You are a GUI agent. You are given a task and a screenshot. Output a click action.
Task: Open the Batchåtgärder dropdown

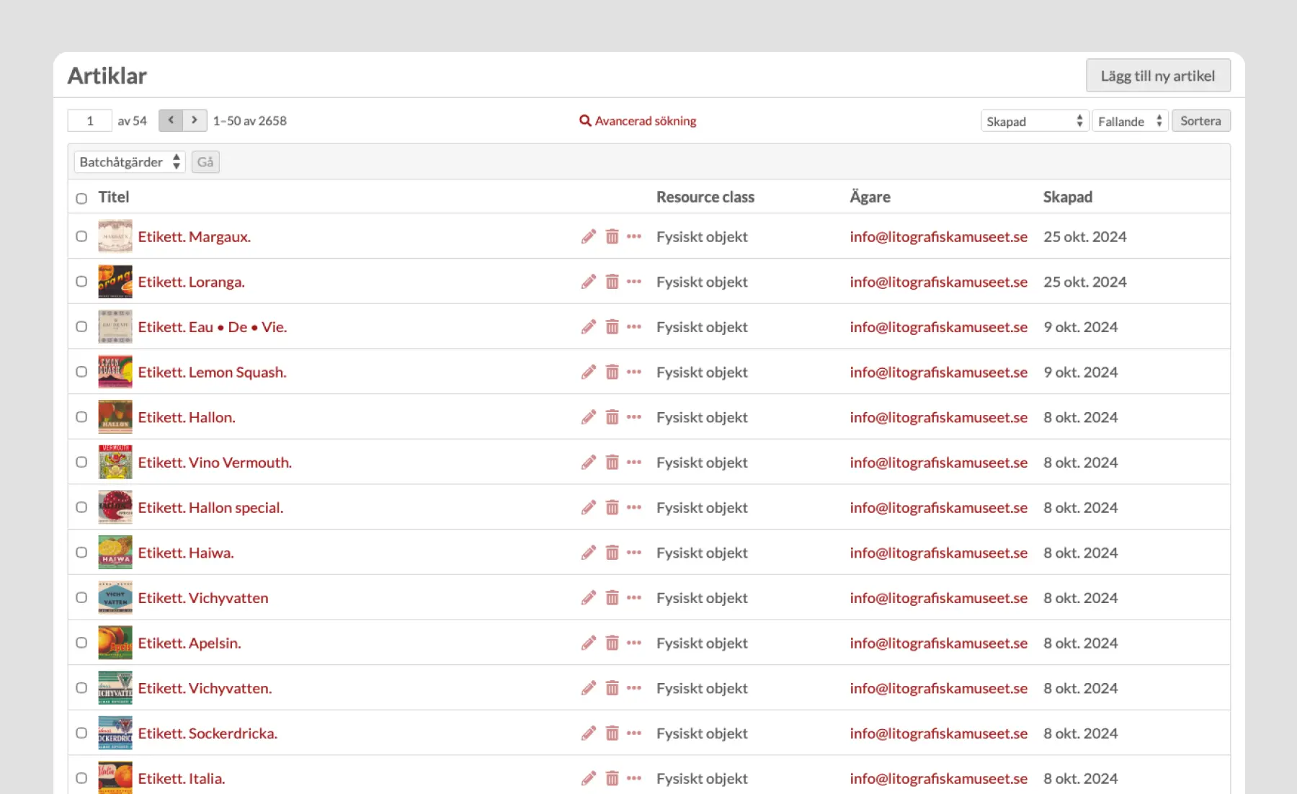[x=130, y=162]
